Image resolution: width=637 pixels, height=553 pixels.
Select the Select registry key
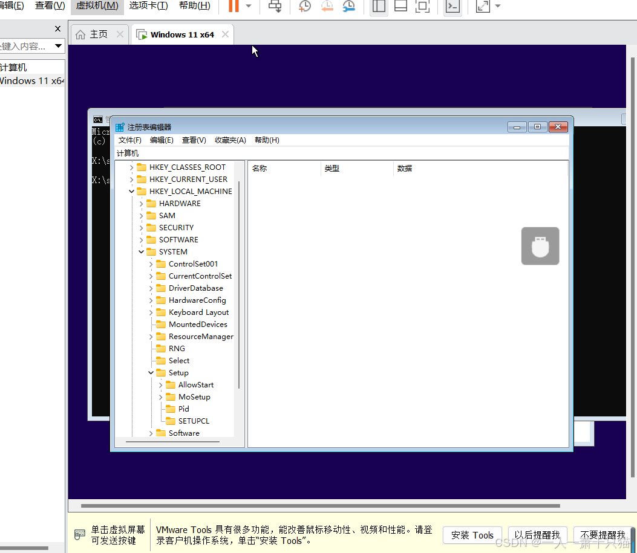pos(178,361)
